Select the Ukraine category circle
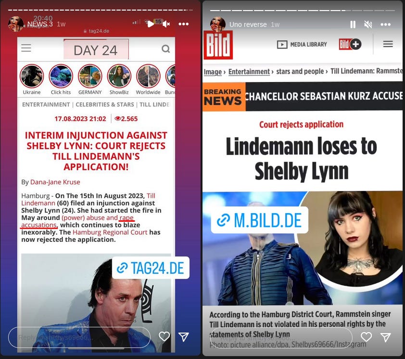 [32, 76]
